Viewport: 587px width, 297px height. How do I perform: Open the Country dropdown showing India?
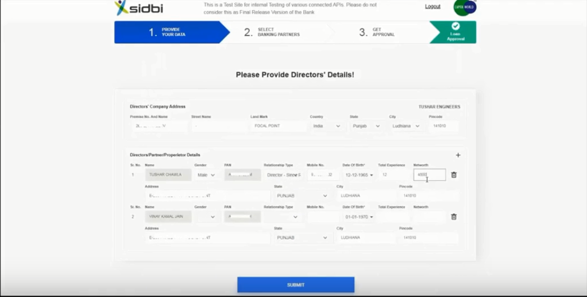click(x=327, y=126)
